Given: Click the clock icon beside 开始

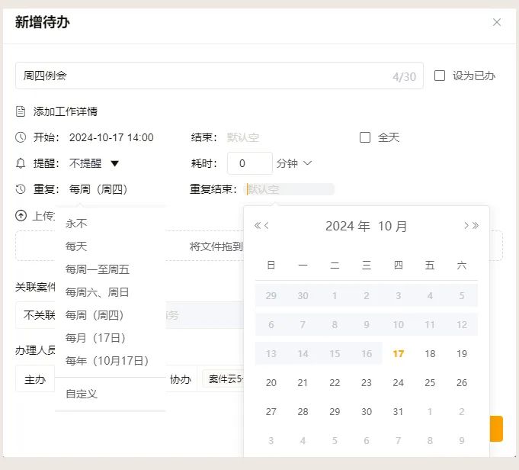Looking at the screenshot, I should [x=21, y=137].
